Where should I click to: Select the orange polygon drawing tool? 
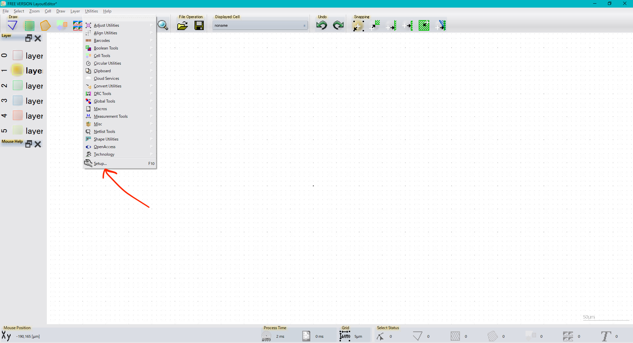click(x=45, y=25)
